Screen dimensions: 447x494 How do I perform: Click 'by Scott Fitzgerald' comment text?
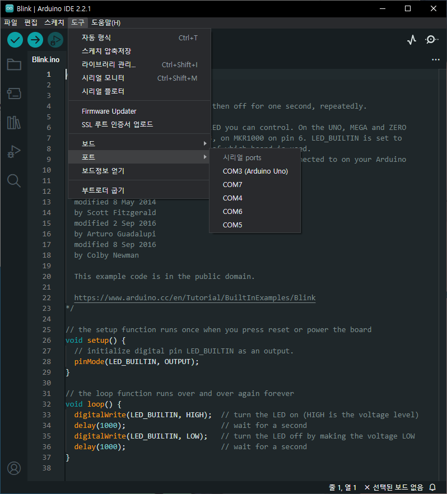[115, 213]
